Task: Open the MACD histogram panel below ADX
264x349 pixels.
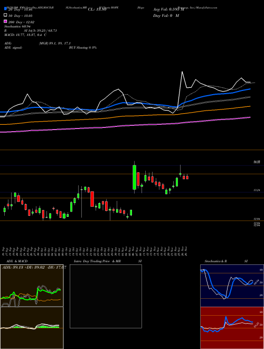Action: click(x=32, y=328)
